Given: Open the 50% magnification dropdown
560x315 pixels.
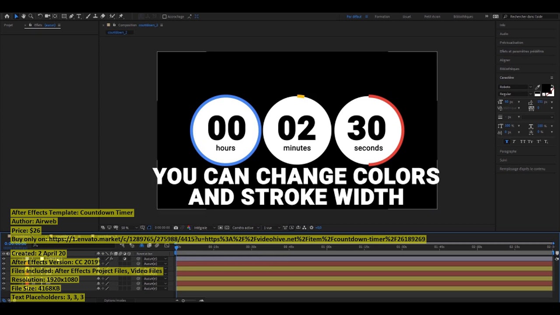Looking at the screenshot, I should (x=129, y=227).
